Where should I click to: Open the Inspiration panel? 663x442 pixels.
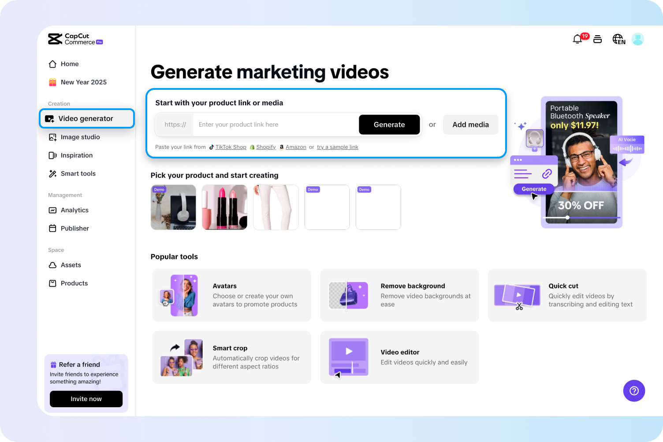point(77,155)
